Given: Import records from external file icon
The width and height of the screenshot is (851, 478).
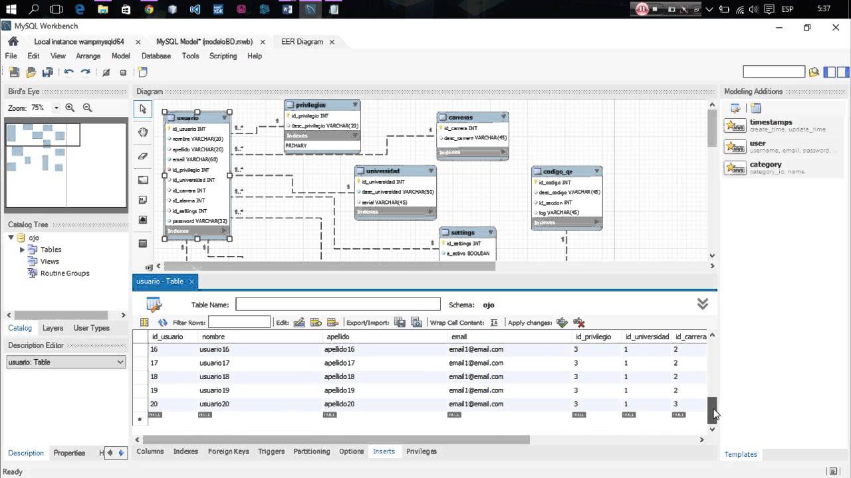Looking at the screenshot, I should [x=416, y=323].
